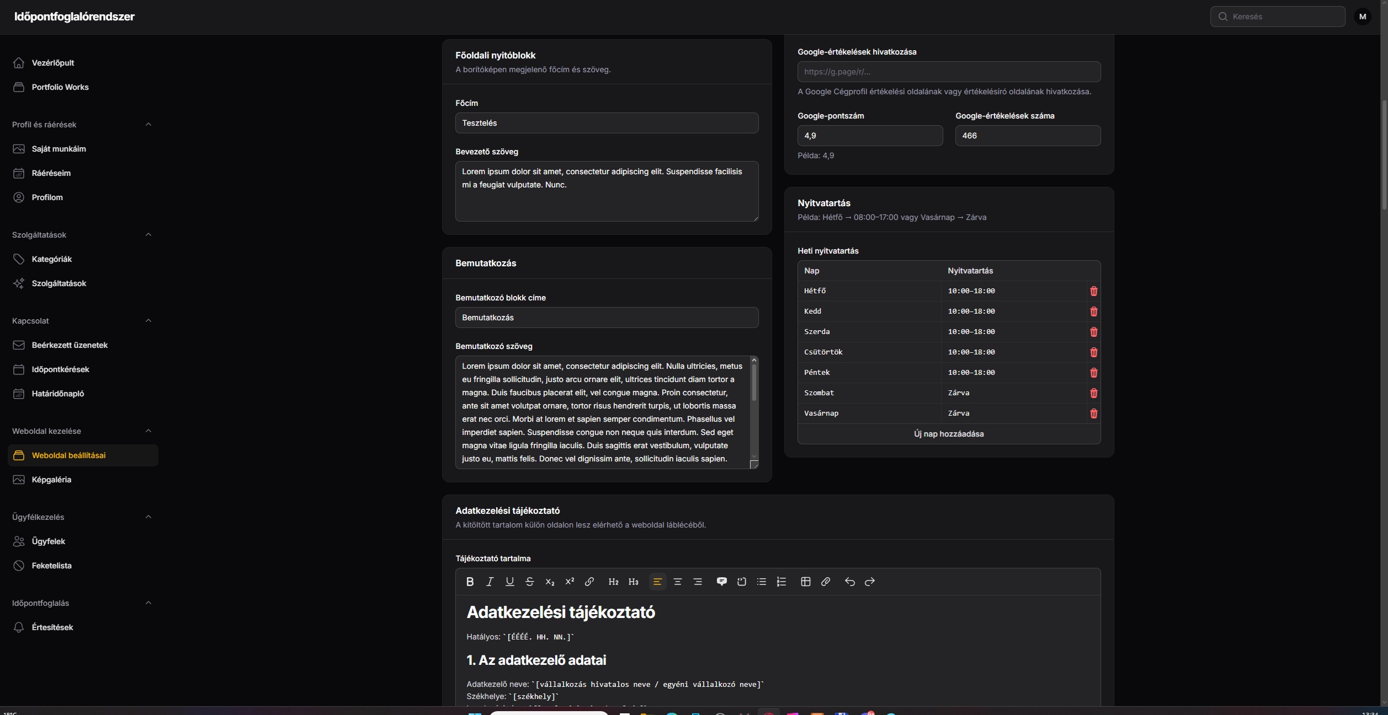Delete the Szombat opening hours row

point(1093,393)
